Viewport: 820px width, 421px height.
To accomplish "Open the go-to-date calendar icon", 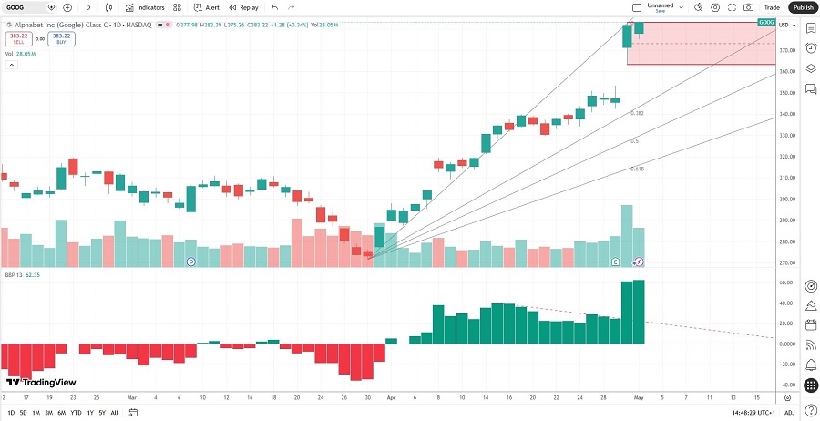I will click(x=133, y=413).
